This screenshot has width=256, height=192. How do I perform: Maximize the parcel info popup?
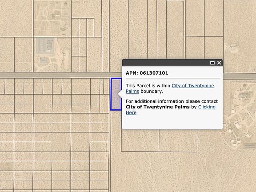tap(212, 63)
